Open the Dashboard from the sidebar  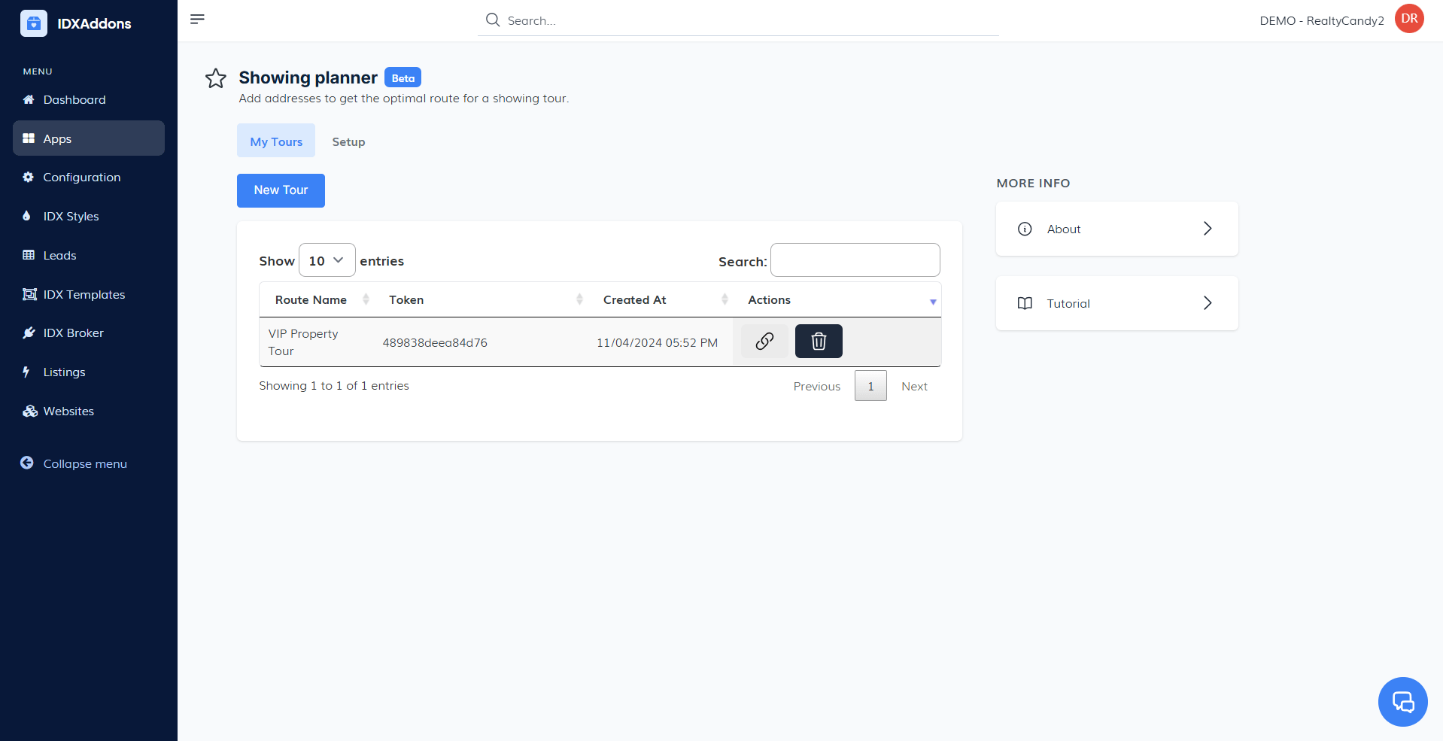pyautogui.click(x=74, y=99)
